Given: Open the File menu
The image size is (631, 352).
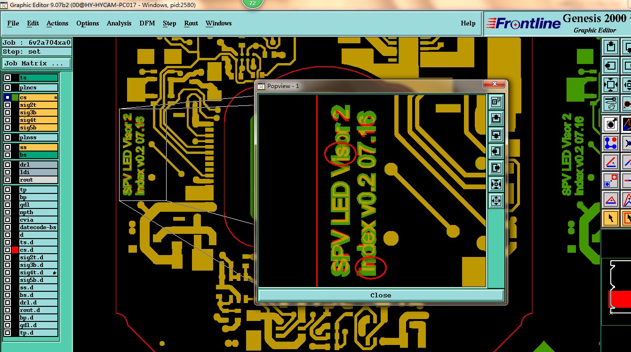Looking at the screenshot, I should [13, 23].
